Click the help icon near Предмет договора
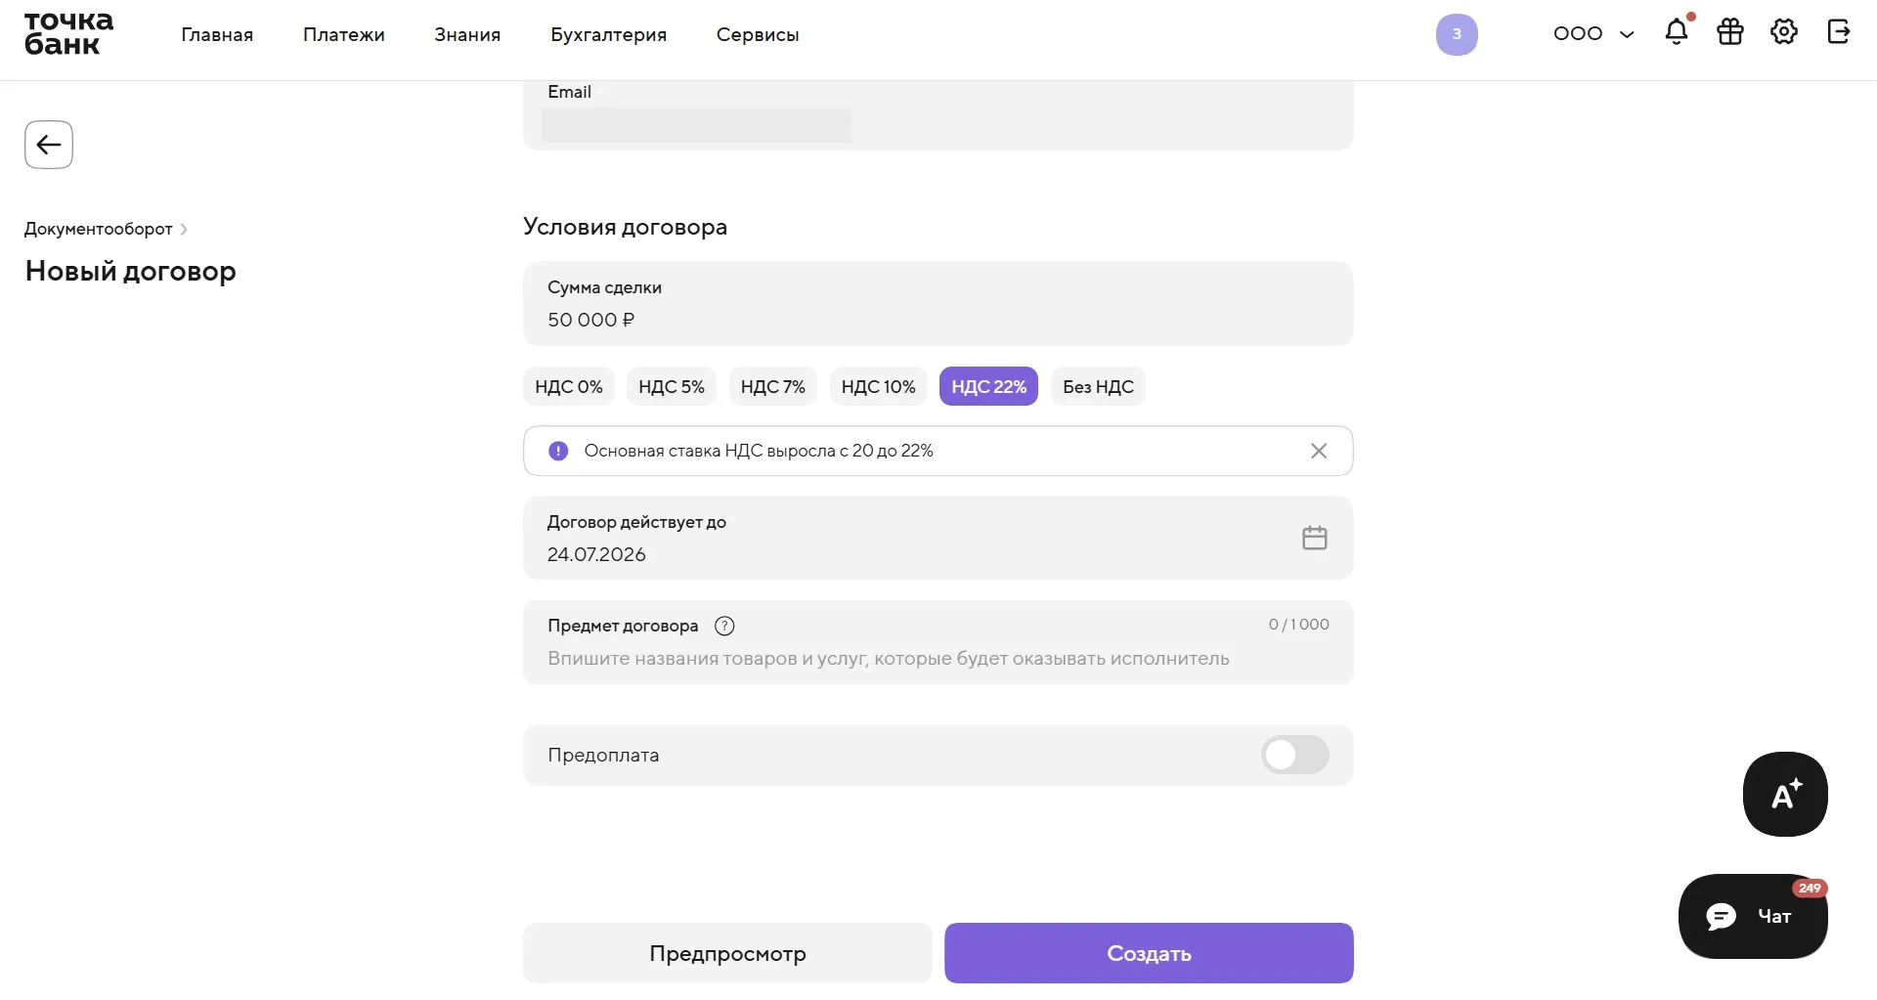The width and height of the screenshot is (1877, 1000). [x=724, y=626]
